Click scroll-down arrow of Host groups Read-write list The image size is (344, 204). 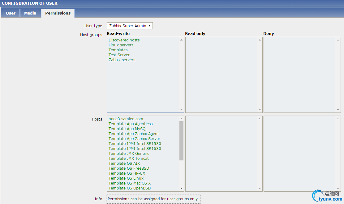(x=181, y=109)
